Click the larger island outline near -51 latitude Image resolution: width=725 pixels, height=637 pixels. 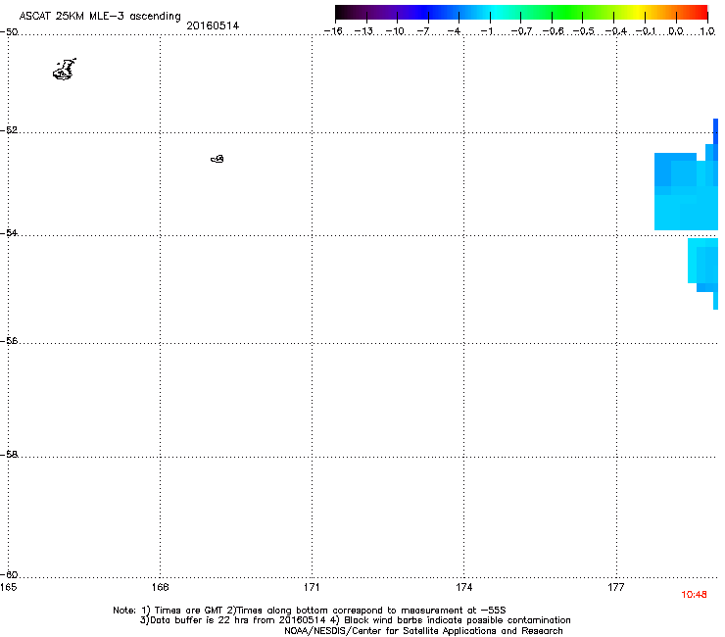point(65,70)
